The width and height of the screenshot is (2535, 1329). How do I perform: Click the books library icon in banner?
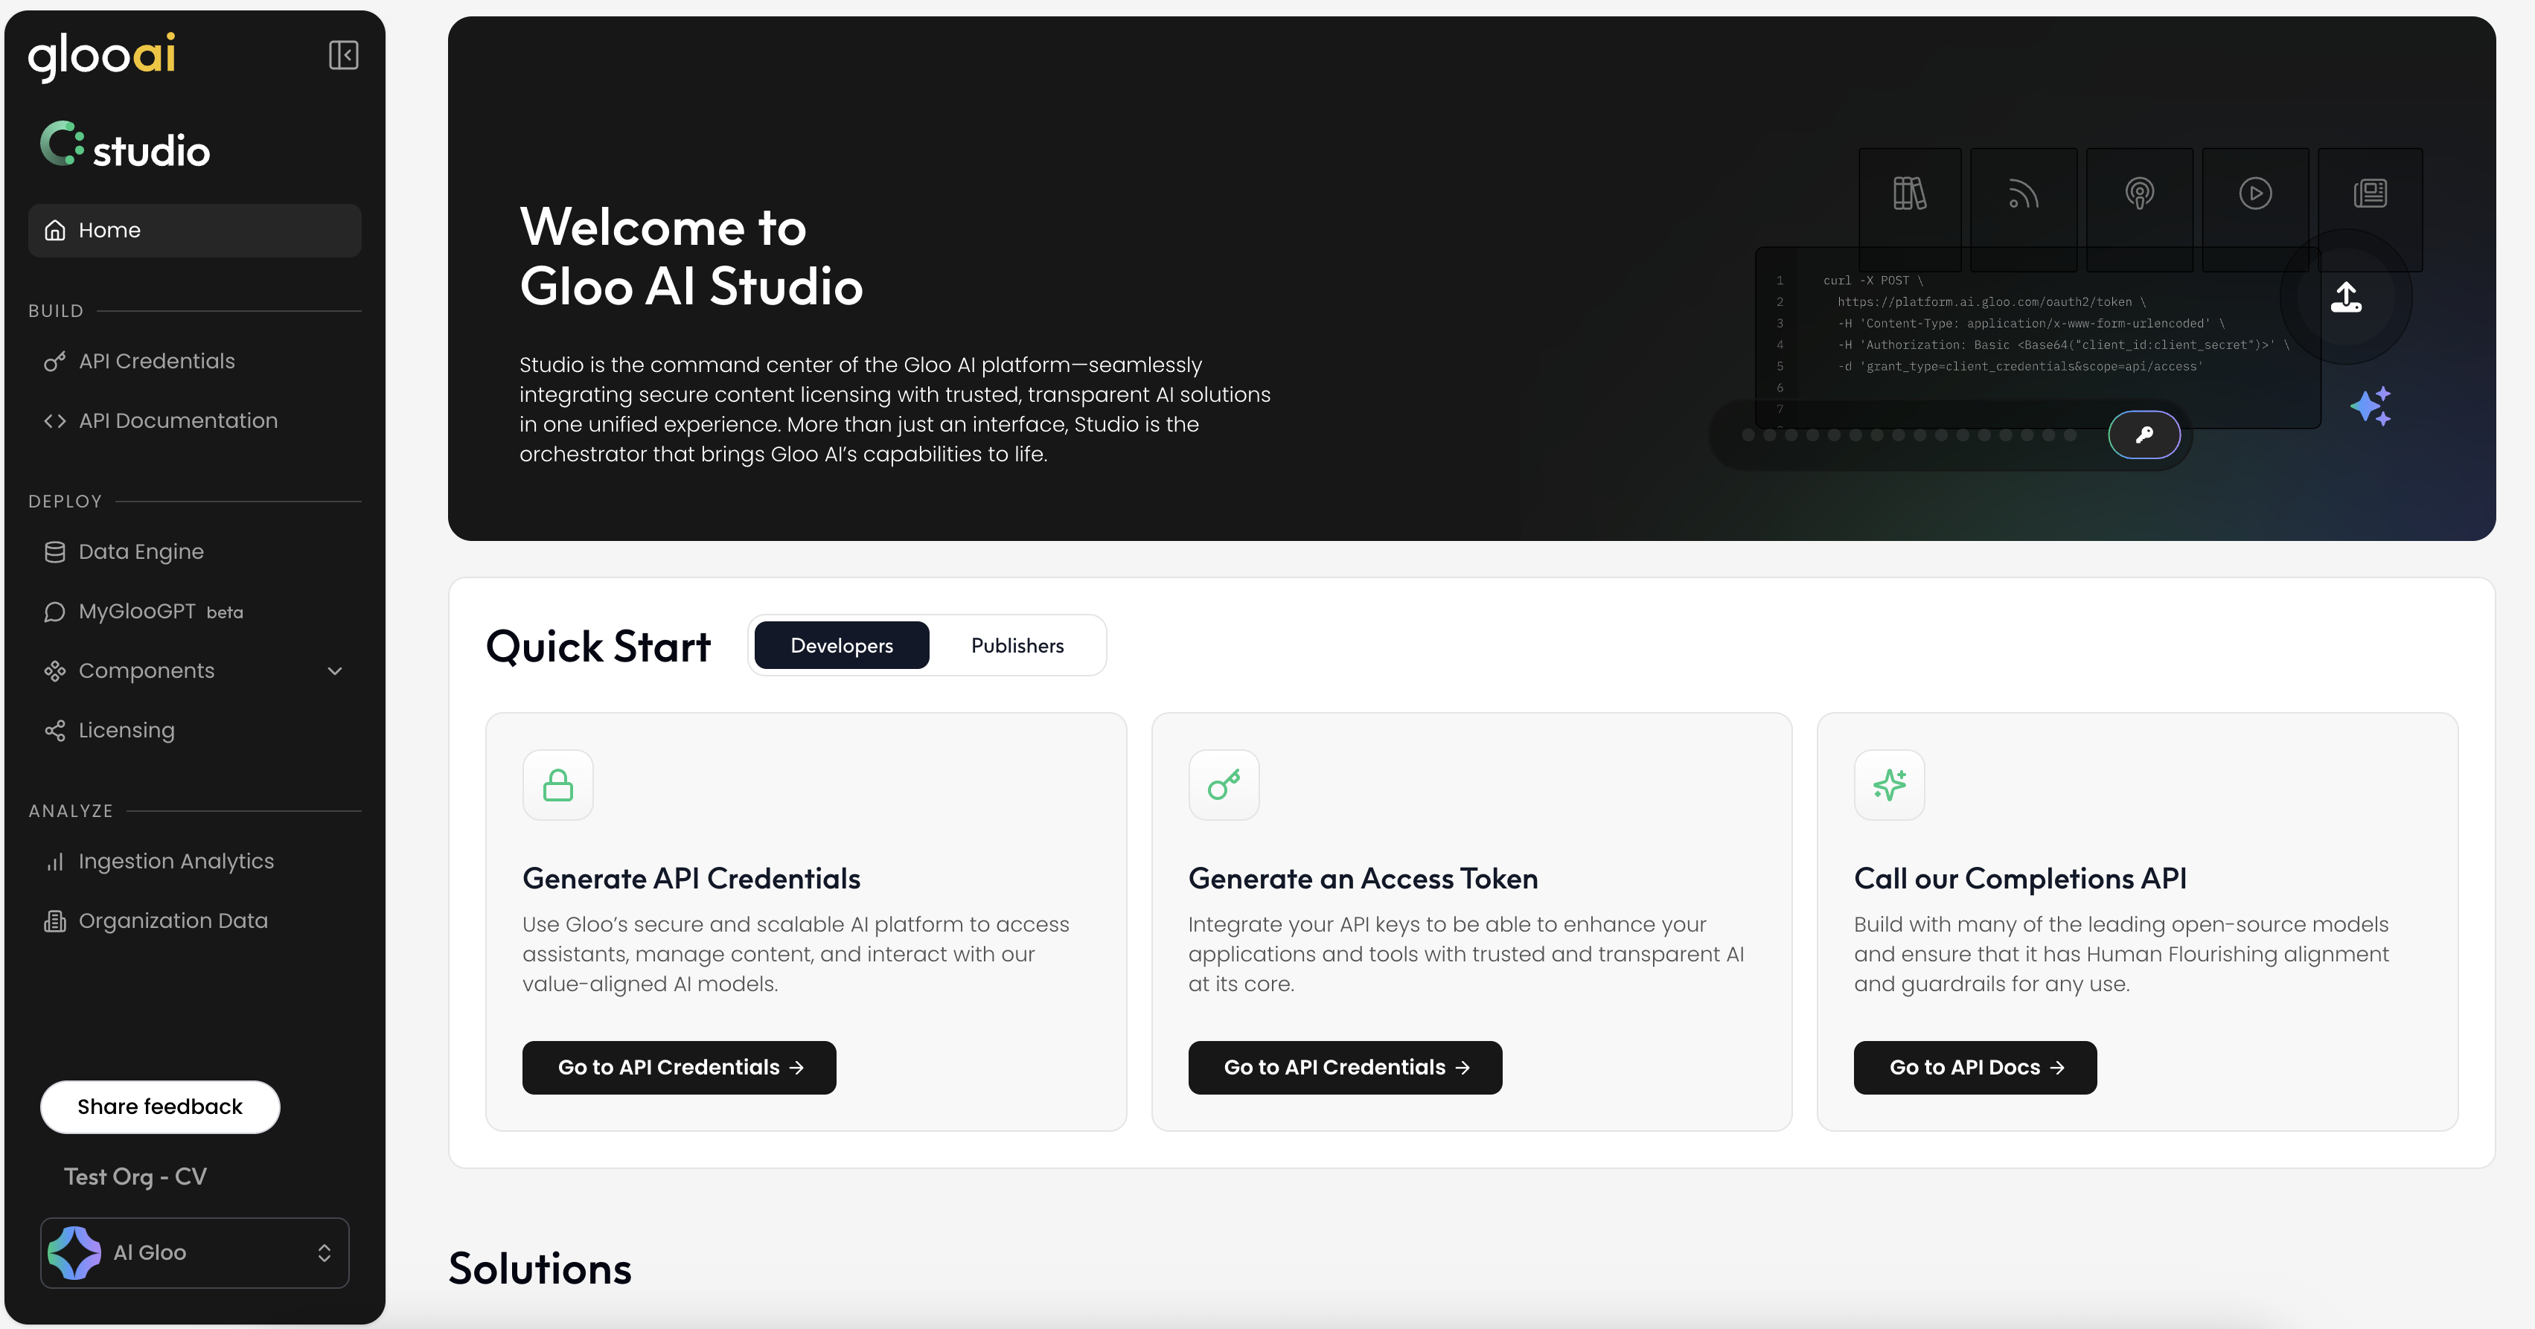click(x=1910, y=193)
